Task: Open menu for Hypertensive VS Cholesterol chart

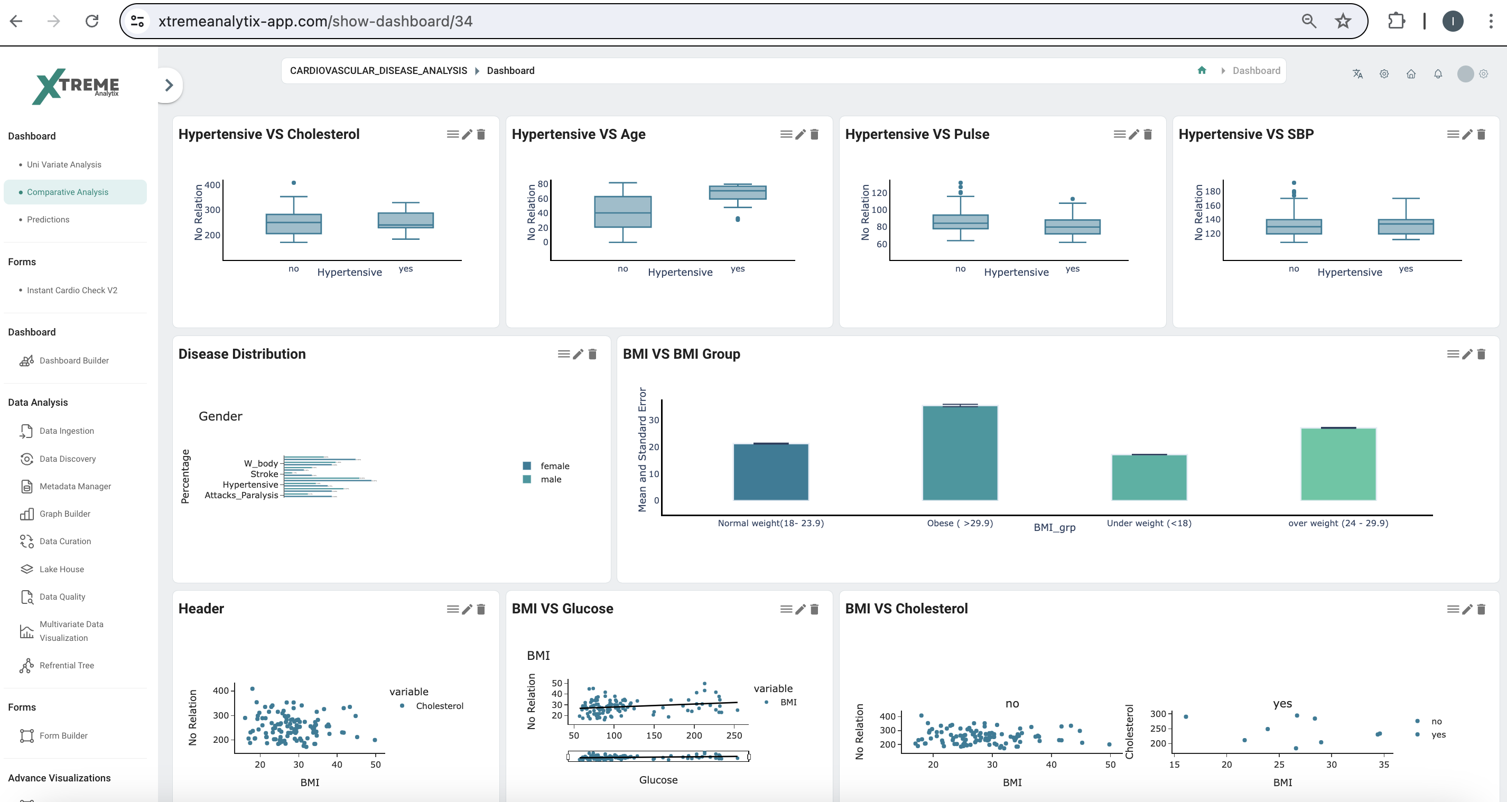Action: click(x=452, y=135)
